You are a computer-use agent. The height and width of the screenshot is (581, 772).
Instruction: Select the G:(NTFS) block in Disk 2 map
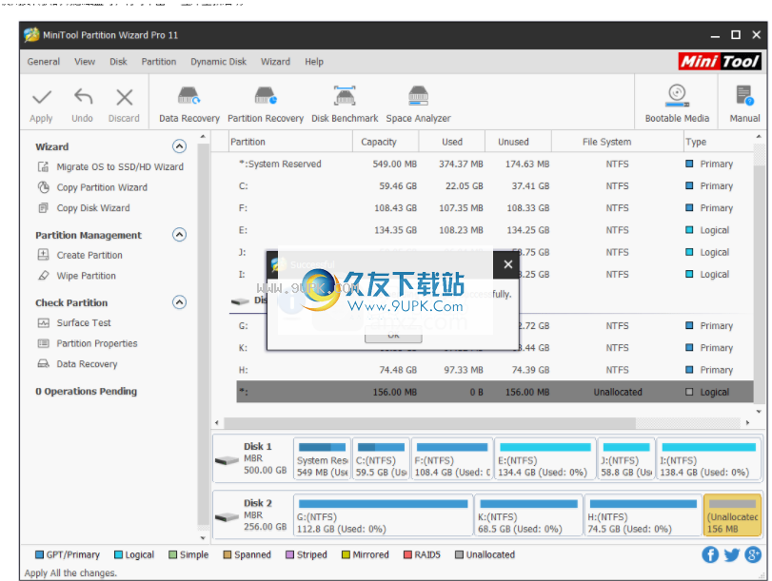coord(383,515)
